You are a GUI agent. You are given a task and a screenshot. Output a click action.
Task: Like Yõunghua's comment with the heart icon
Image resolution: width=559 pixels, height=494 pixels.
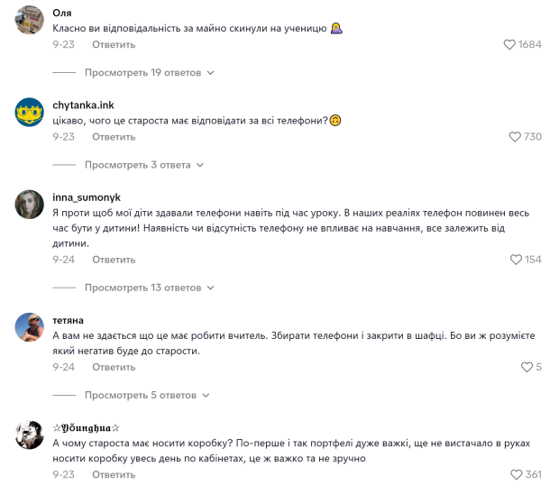pyautogui.click(x=517, y=474)
